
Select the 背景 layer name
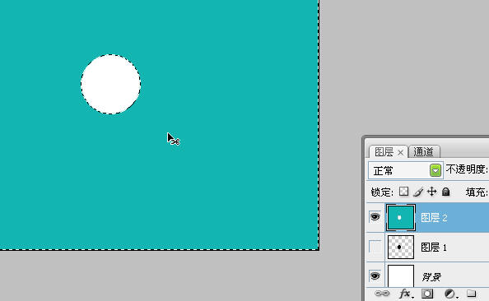431,276
